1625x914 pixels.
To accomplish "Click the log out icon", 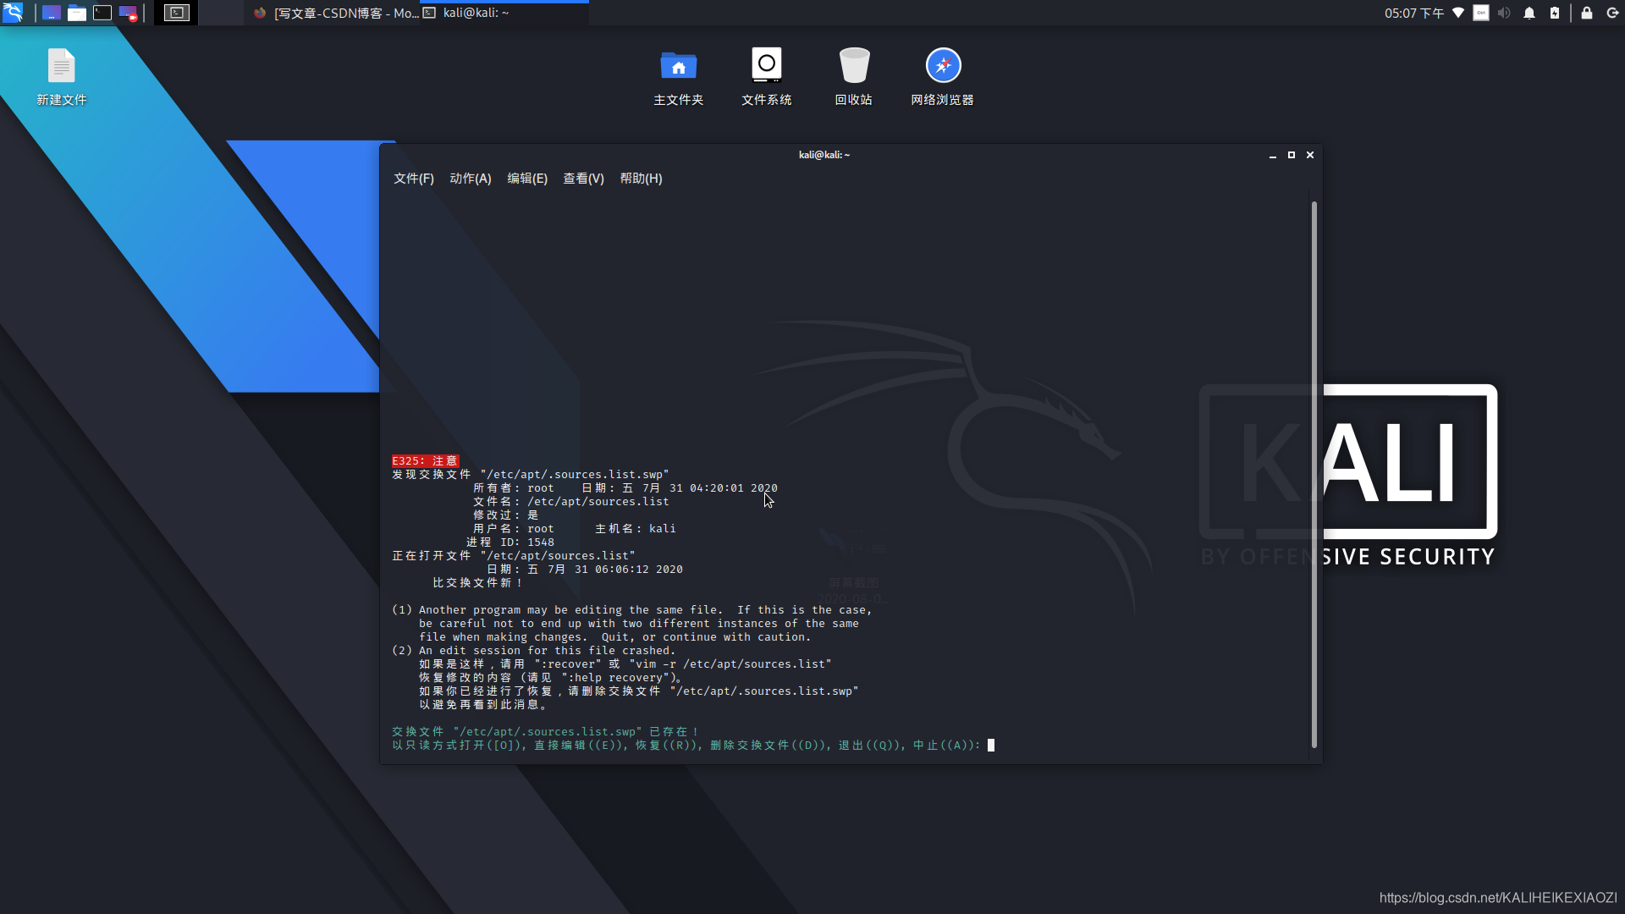I will pos(1611,13).
